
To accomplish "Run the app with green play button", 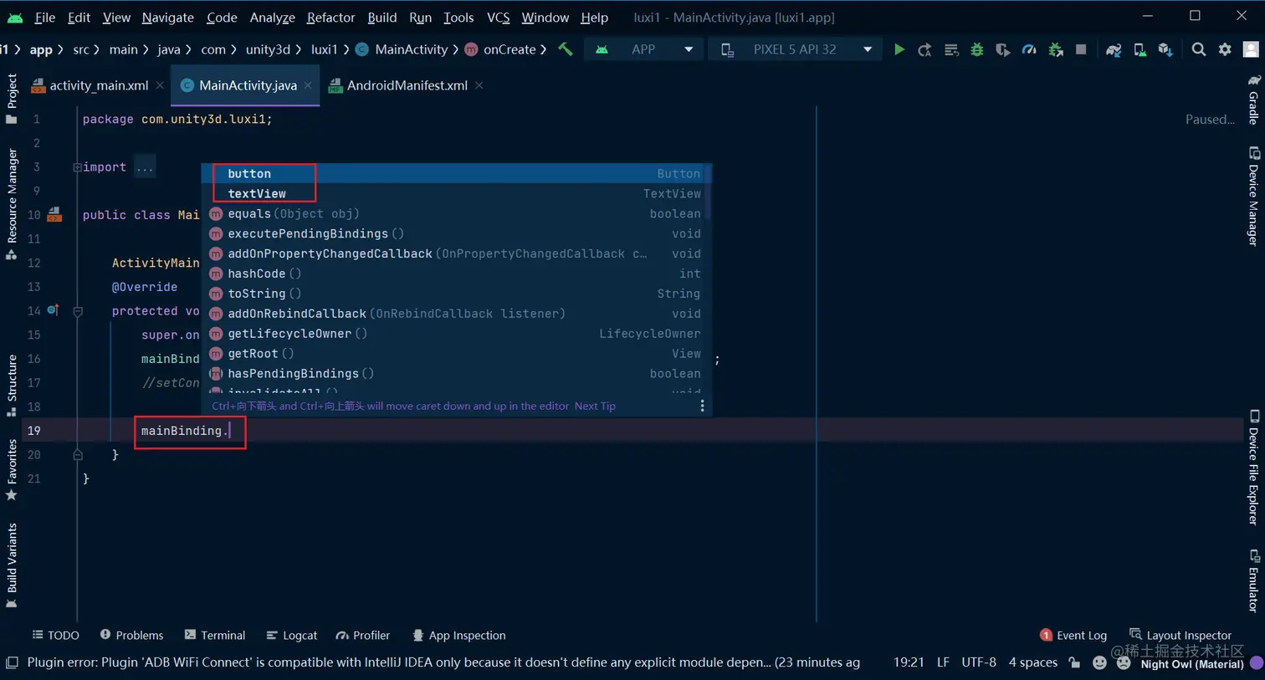I will point(899,49).
